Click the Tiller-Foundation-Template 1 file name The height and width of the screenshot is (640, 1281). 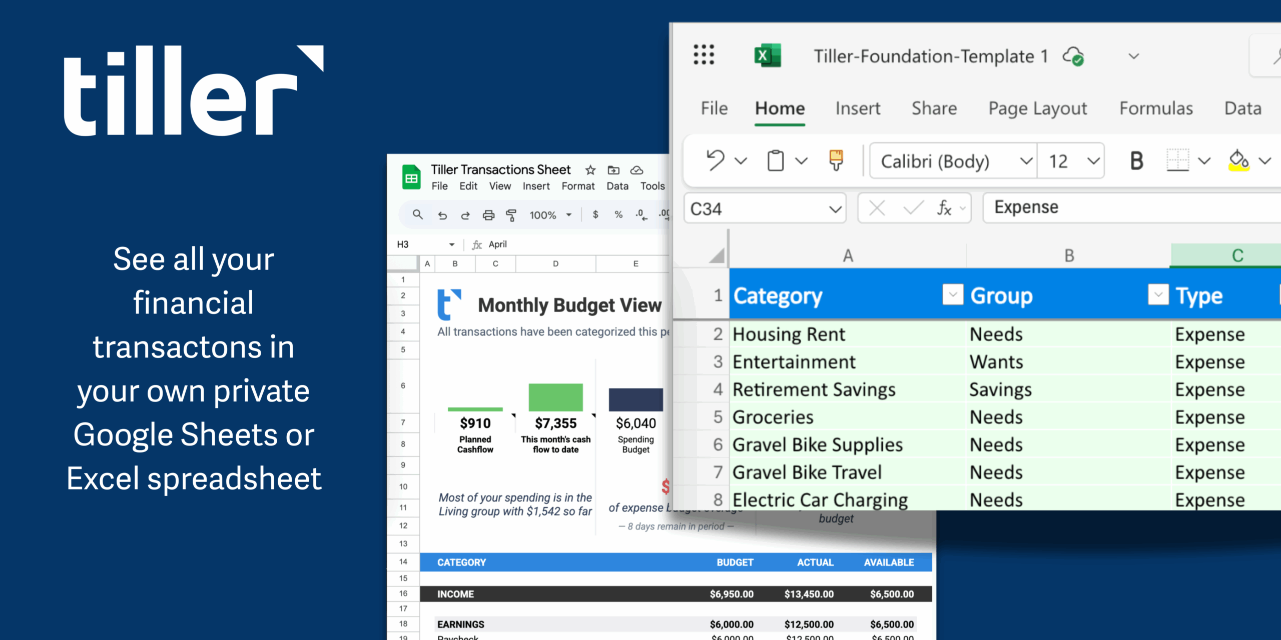click(x=931, y=56)
